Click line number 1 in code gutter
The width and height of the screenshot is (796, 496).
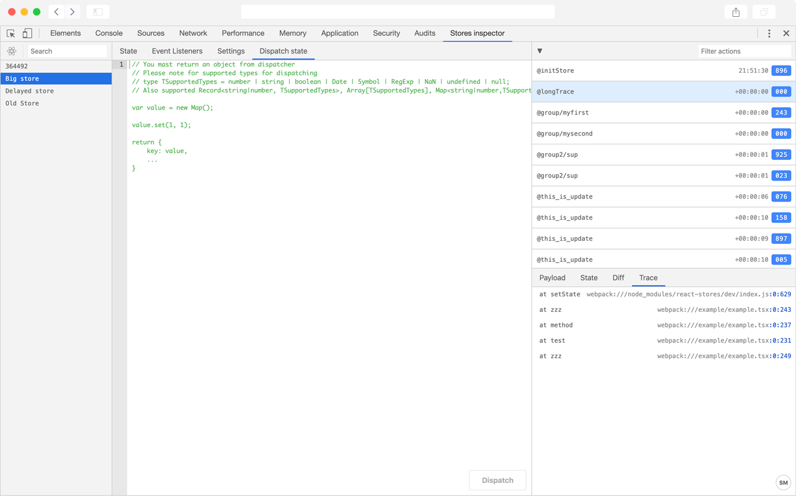[121, 65]
